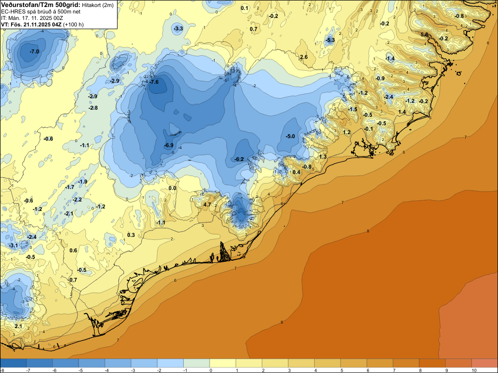This screenshot has height=373, width=498.
Task: Click the 'VT: Fös. 21.11.2025 04Z' valid time
Action: pyautogui.click(x=31, y=24)
